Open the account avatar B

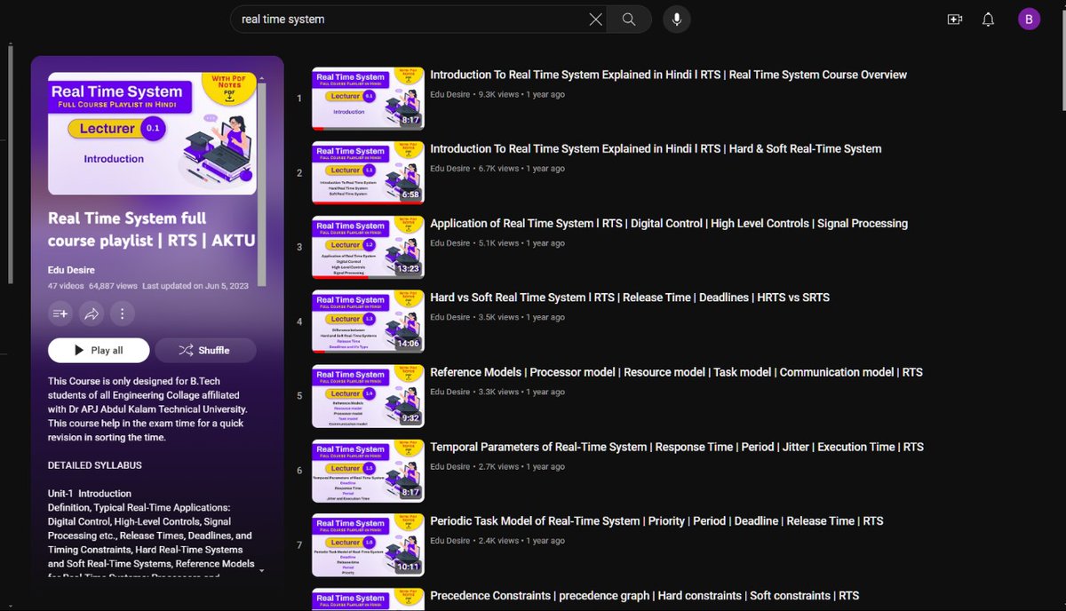[x=1029, y=20]
